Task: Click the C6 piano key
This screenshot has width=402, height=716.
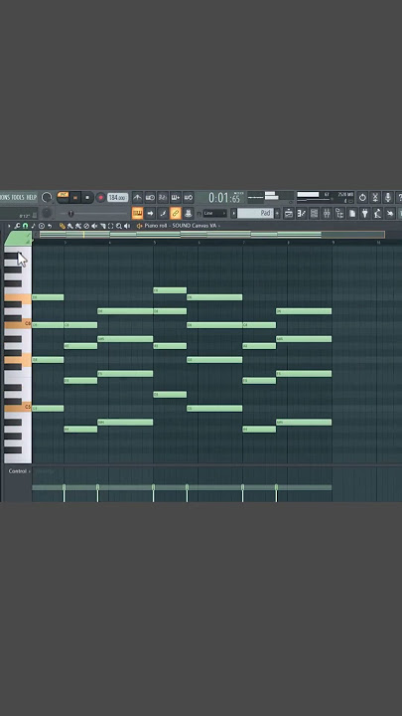Action: tap(18, 324)
